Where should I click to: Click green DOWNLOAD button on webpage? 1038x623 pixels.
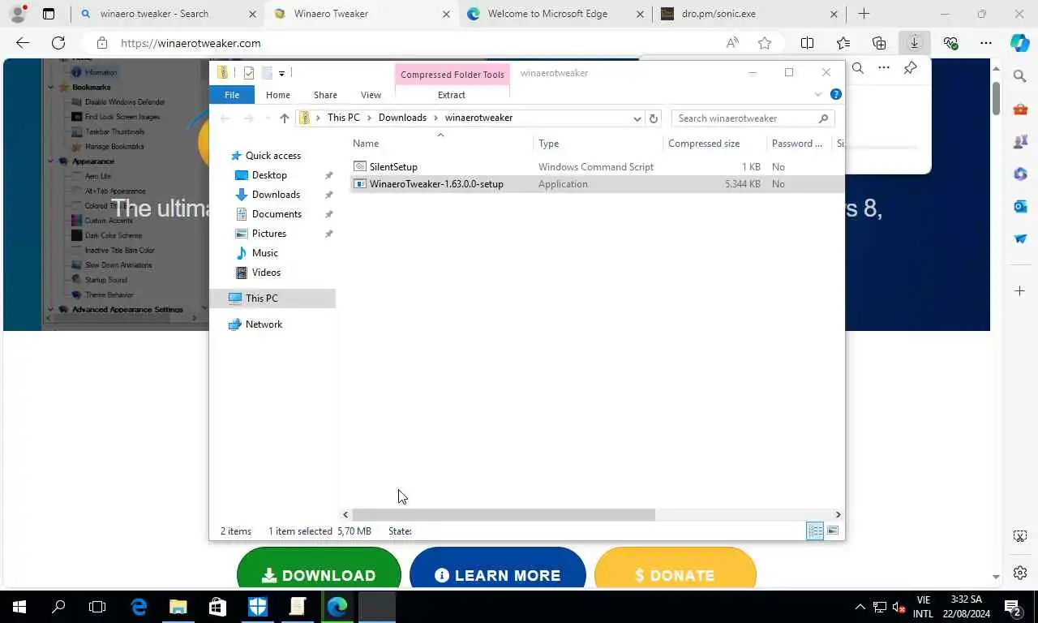[x=319, y=569]
